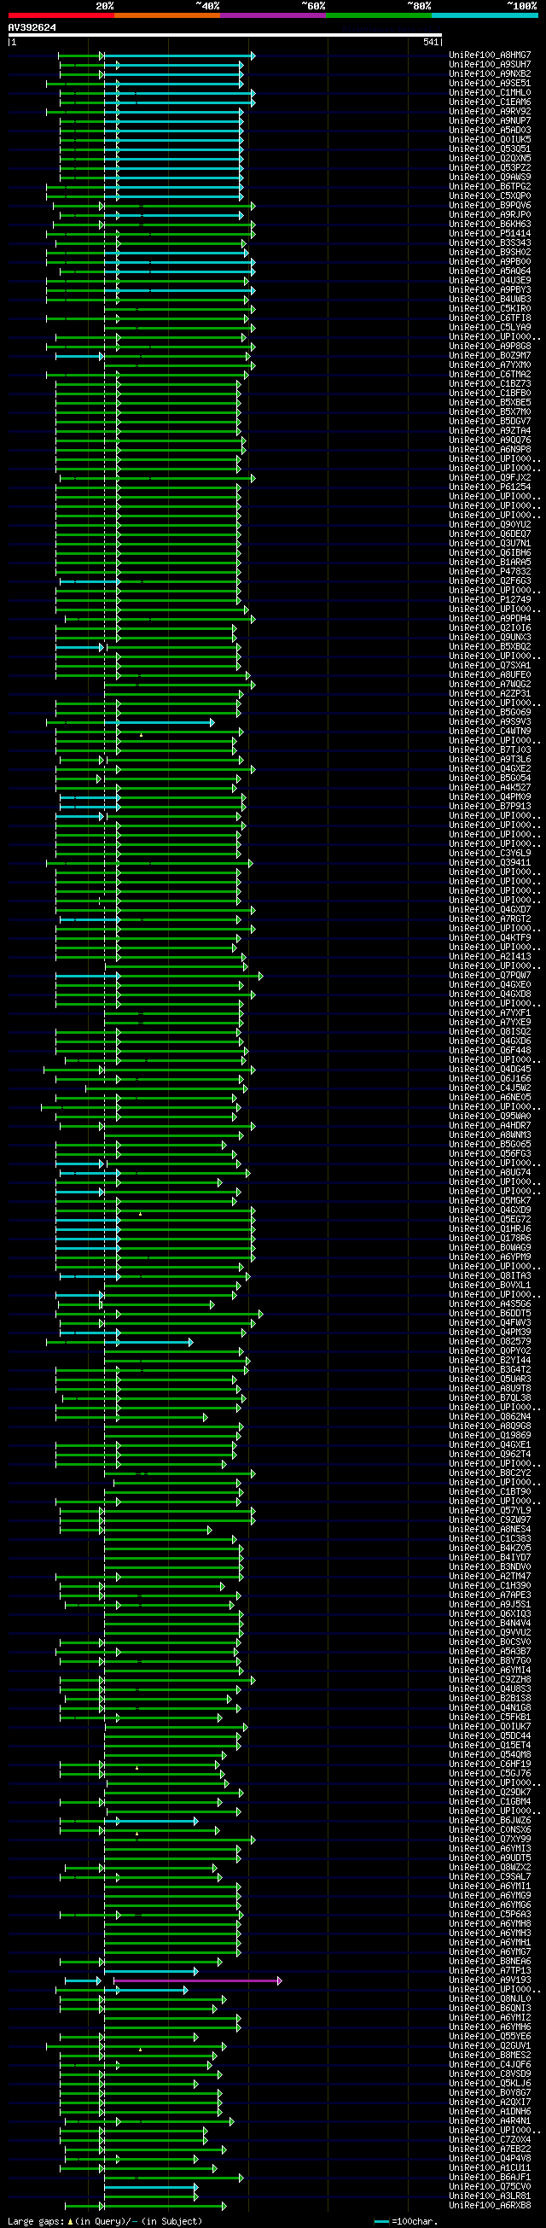
Task: Select UniRef100_Q9UNX3 label
Action: pos(490,638)
